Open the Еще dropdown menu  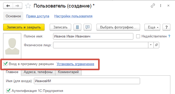point(152,27)
